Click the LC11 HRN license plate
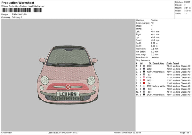 tap(68, 94)
